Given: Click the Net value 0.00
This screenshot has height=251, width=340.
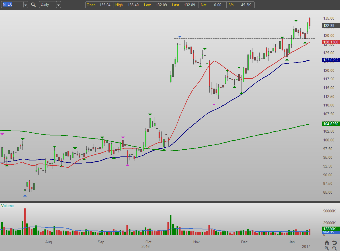Looking at the screenshot, I should 218,5.
